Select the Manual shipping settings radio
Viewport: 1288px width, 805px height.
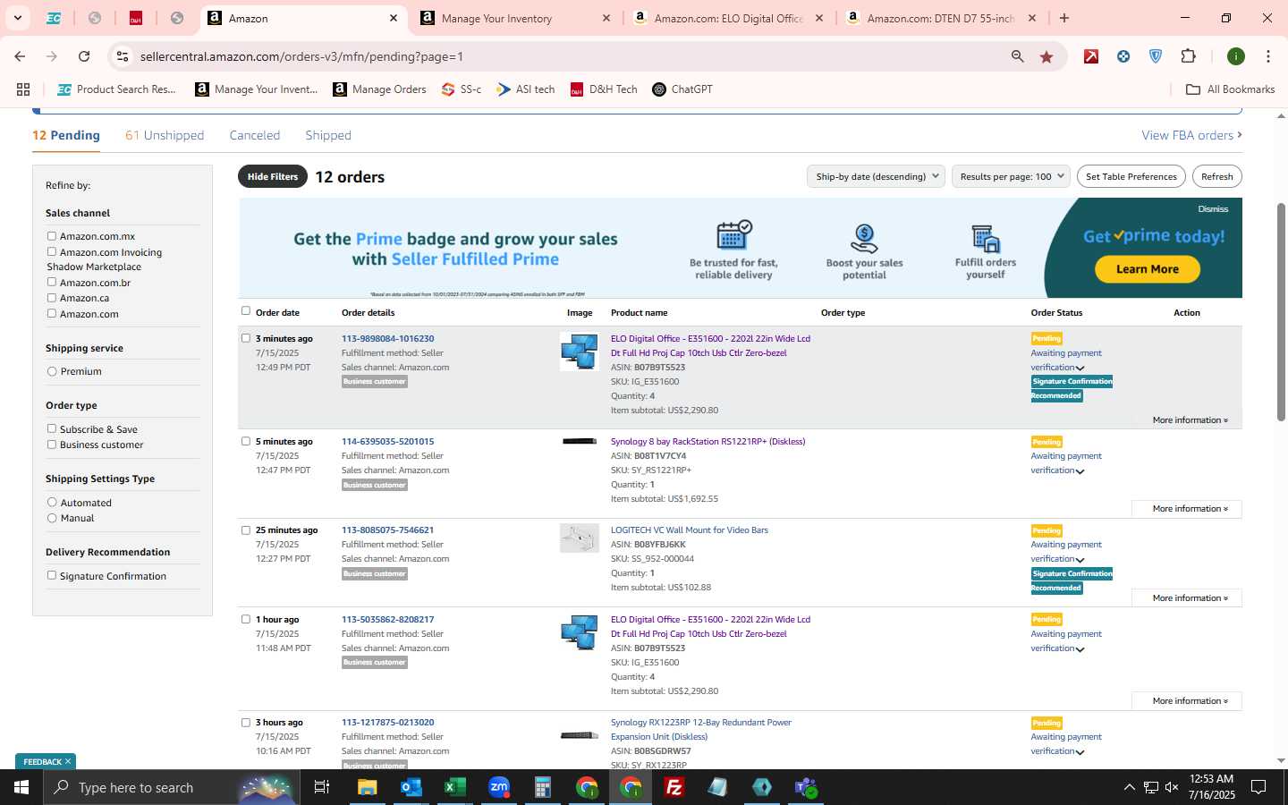tap(52, 518)
